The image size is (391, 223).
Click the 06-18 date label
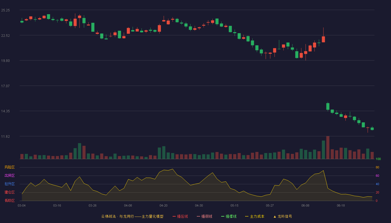[x=341, y=205]
